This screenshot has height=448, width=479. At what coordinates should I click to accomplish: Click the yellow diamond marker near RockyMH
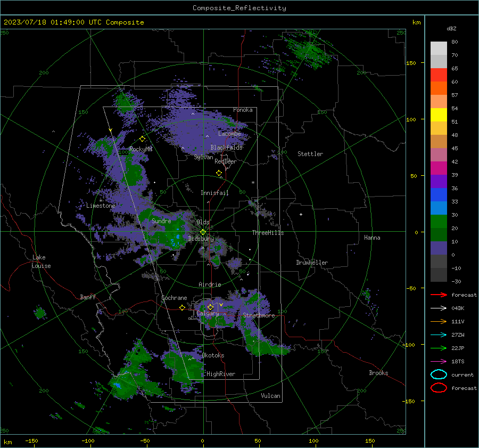pos(142,139)
